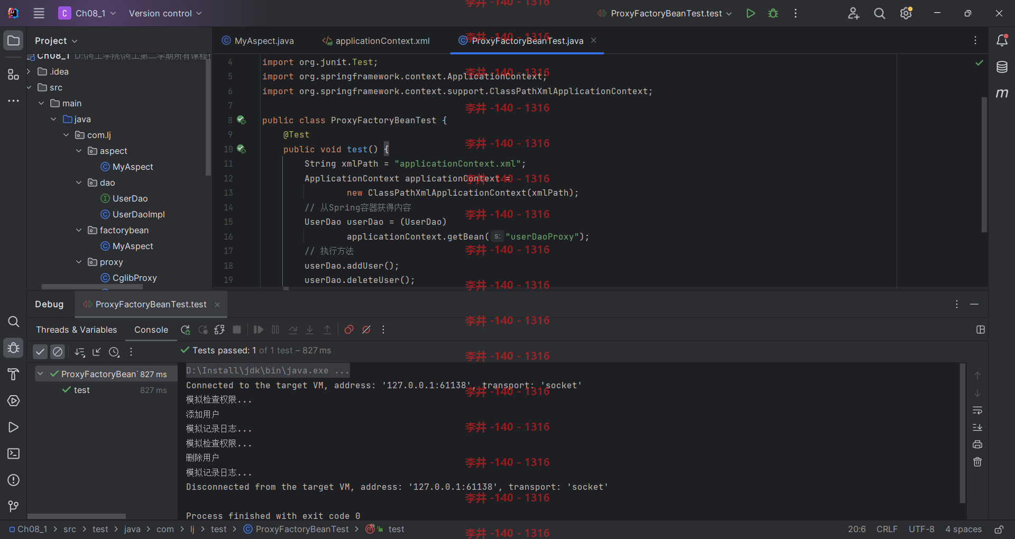Open test history clock icon
The image size is (1015, 539).
114,352
